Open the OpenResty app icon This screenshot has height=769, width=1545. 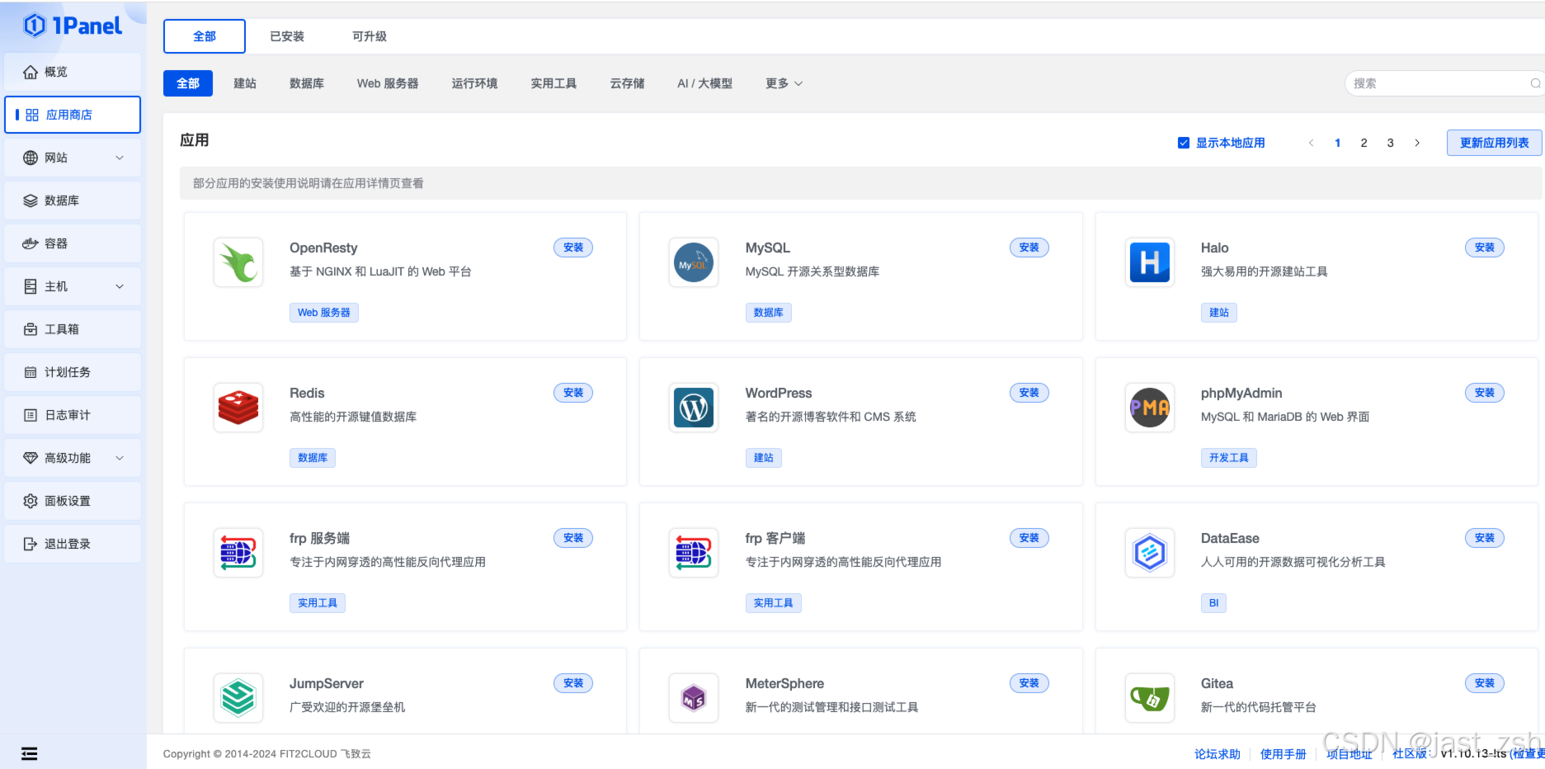(x=238, y=262)
